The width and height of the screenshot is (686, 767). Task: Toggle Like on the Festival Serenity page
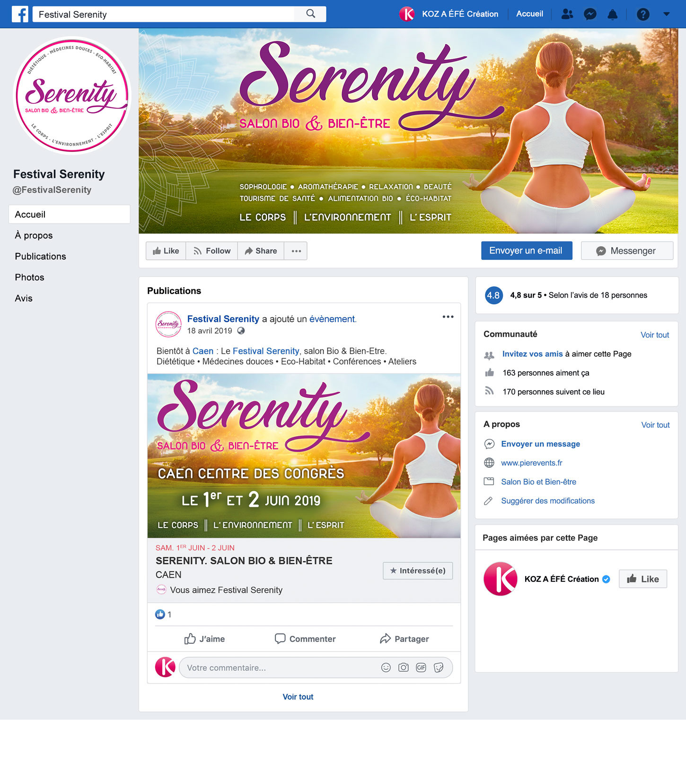(166, 251)
